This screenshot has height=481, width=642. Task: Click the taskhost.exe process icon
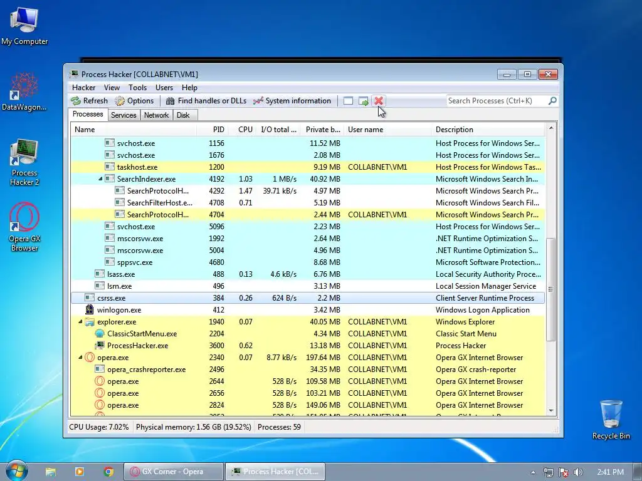tap(109, 167)
